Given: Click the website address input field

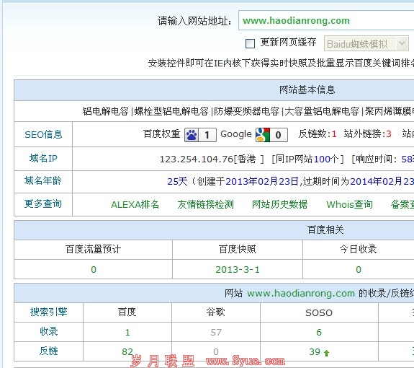Looking at the screenshot, I should click(x=326, y=21).
